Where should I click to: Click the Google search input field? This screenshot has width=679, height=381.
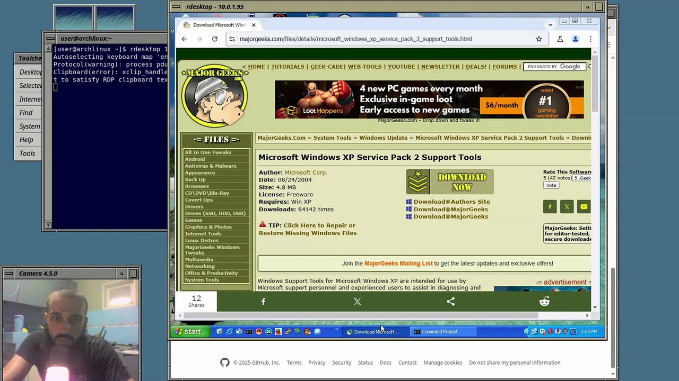pyautogui.click(x=555, y=67)
